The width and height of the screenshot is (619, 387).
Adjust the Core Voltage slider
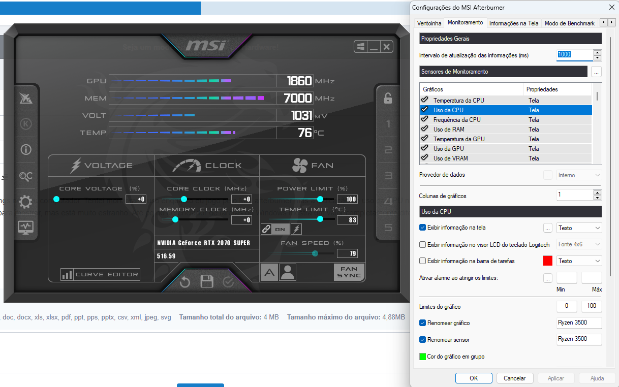pos(56,199)
